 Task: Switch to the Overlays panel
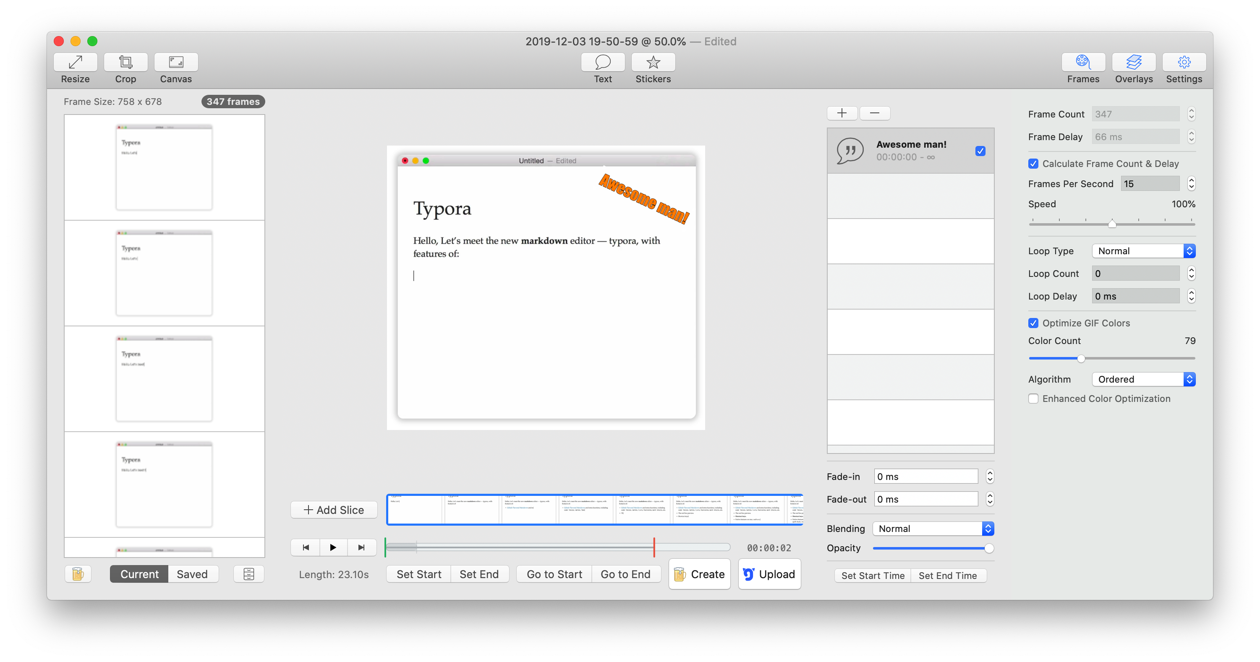tap(1133, 63)
